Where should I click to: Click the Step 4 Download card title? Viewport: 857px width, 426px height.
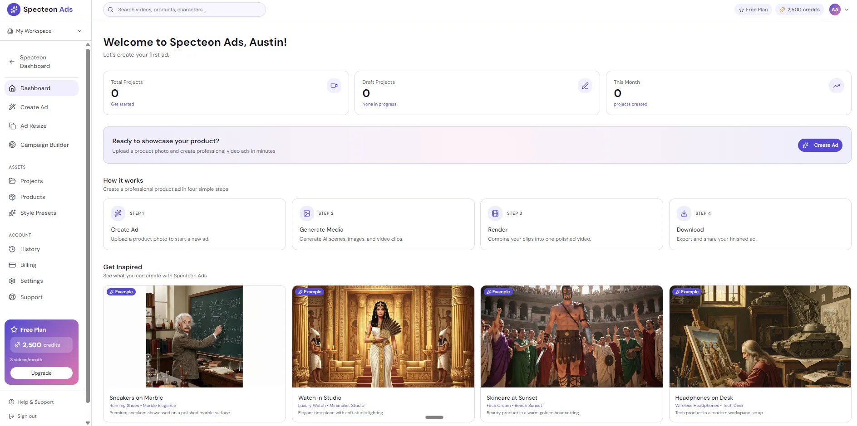pos(690,230)
